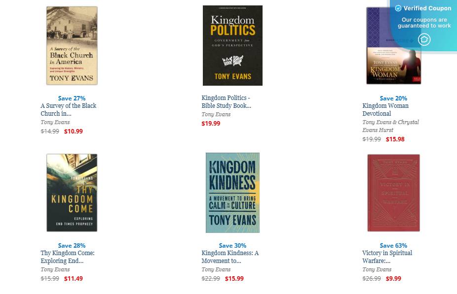Click the Verified Coupon checkmark badge icon
Image resolution: width=457 pixels, height=294 pixels.
[398, 8]
